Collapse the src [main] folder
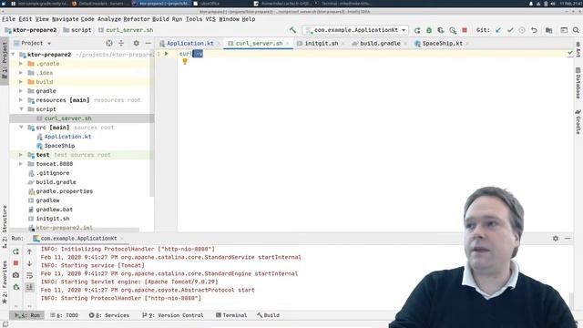The image size is (583, 328). tap(21, 128)
